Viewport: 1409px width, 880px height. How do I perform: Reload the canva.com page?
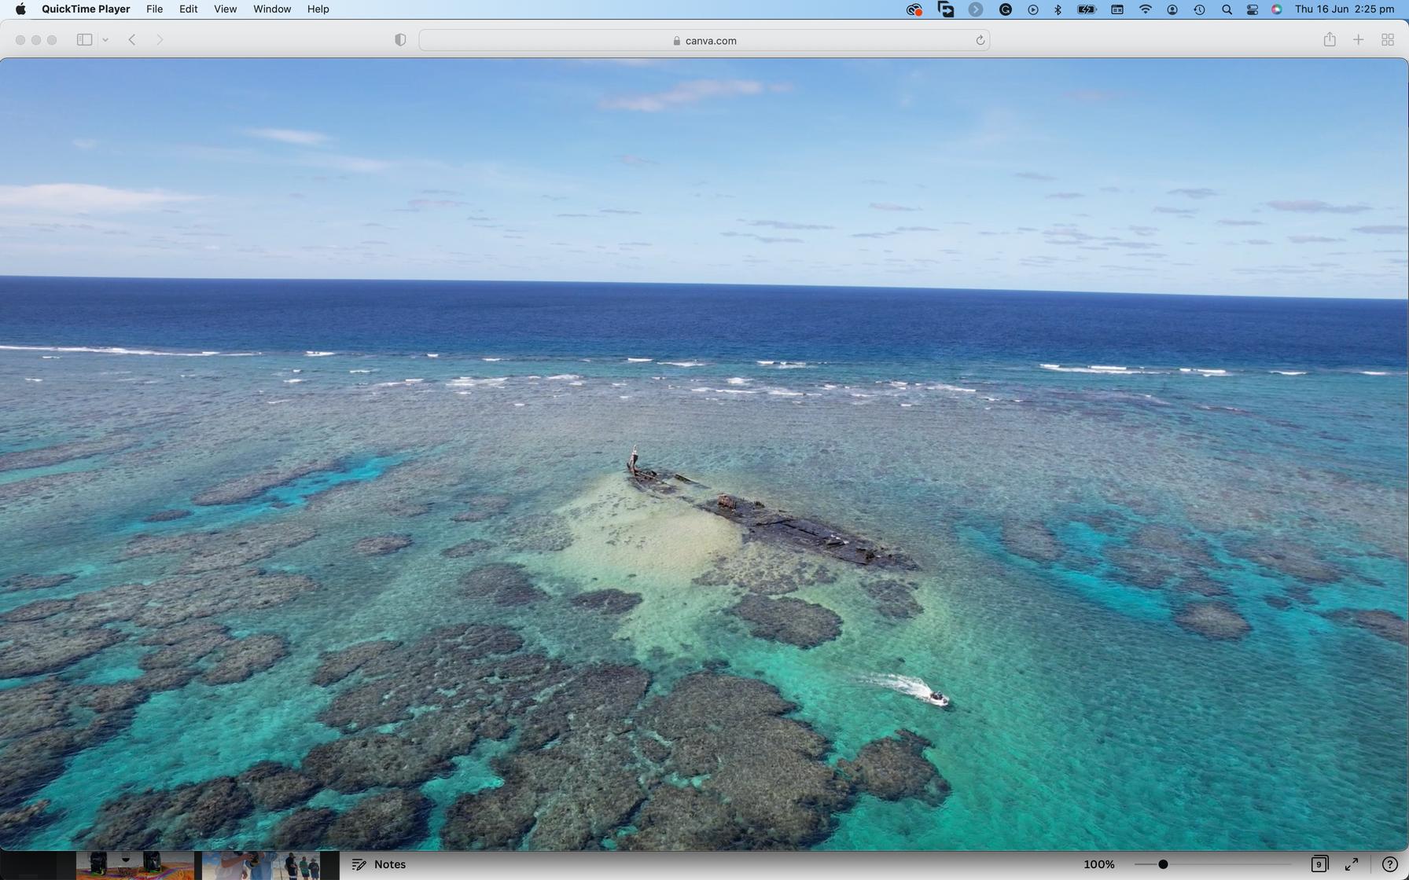tap(980, 40)
